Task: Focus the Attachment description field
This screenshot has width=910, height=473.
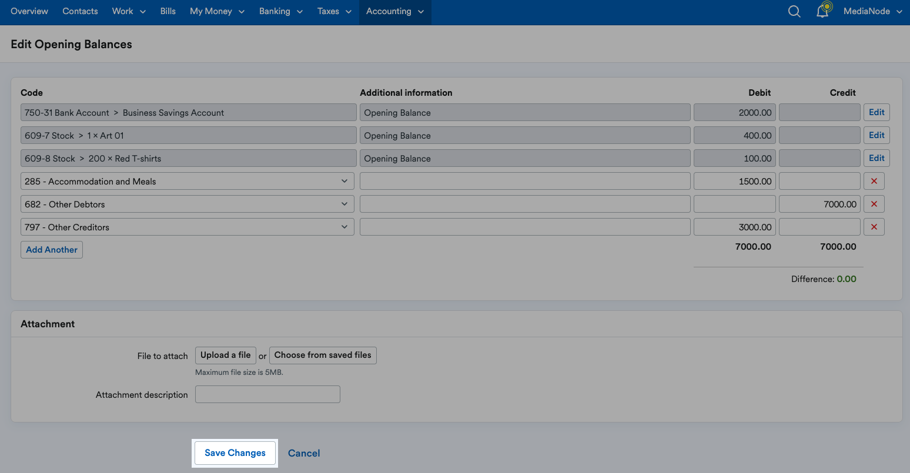Action: [267, 394]
